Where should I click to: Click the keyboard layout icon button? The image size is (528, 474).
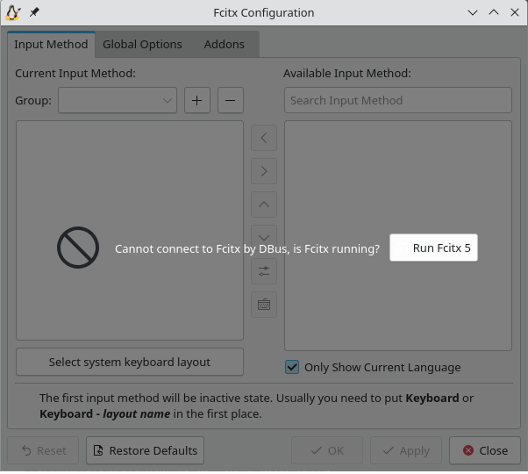(264, 305)
